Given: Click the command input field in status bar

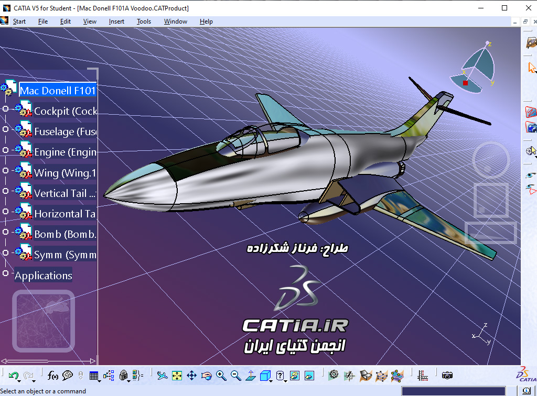Looking at the screenshot, I should [x=454, y=391].
